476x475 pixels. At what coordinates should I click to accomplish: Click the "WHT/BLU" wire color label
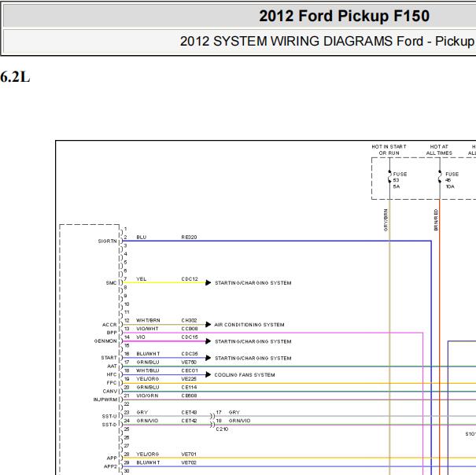(x=148, y=370)
